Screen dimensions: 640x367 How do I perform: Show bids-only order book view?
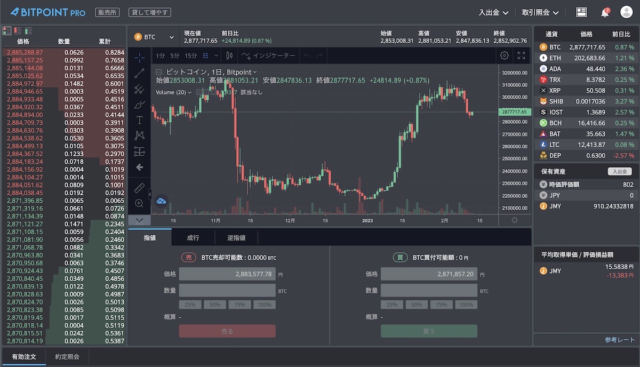[28, 31]
